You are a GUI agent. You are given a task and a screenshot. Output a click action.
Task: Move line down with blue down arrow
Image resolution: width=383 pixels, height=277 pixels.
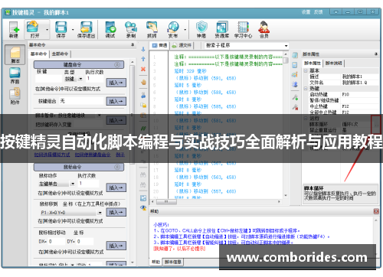(x=143, y=50)
